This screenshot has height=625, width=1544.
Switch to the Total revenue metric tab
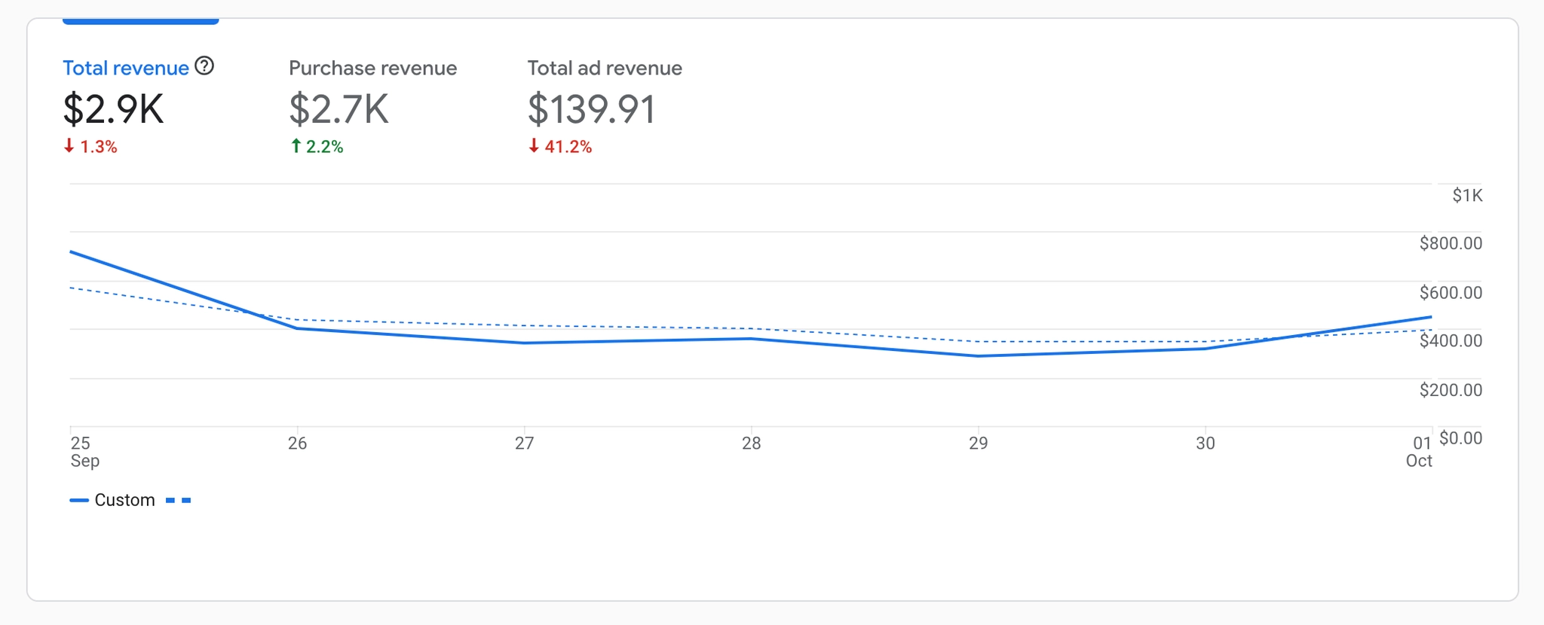pos(125,69)
